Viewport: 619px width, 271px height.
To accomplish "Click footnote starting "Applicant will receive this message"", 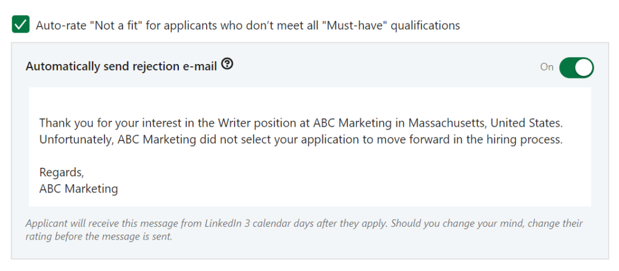I will [304, 224].
